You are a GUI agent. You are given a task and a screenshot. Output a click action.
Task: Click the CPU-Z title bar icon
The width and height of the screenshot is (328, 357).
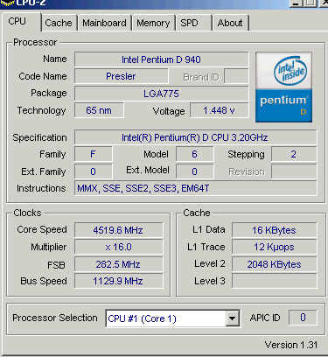coord(7,3)
